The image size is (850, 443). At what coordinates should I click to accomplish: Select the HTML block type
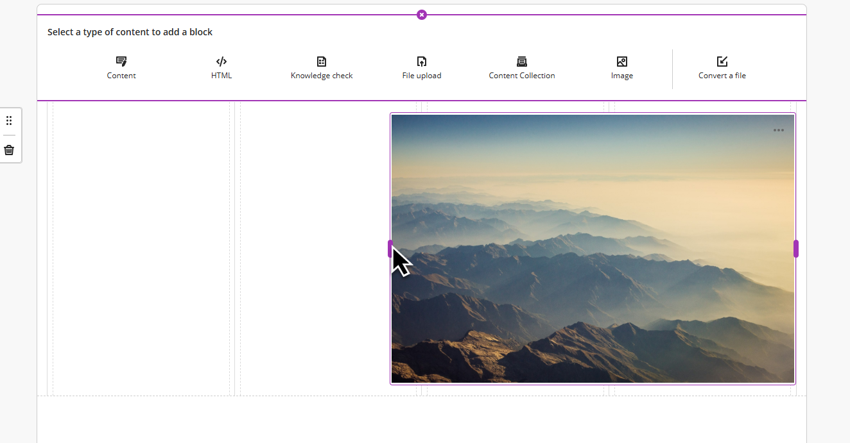(x=221, y=67)
